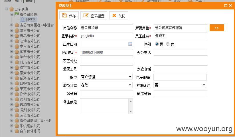Select 德州市分公司 in the tree
Image resolution: width=235 pixels, height=137 pixels.
coord(30,99)
